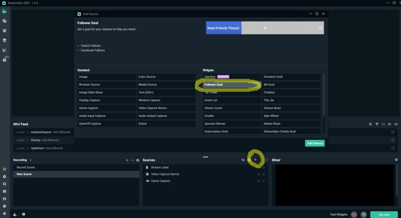Replay the empireairspace follow alert
The width and height of the screenshot is (401, 218).
[x=393, y=132]
